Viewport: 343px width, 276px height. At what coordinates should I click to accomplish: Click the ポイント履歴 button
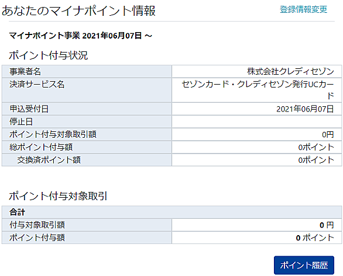[x=304, y=265]
